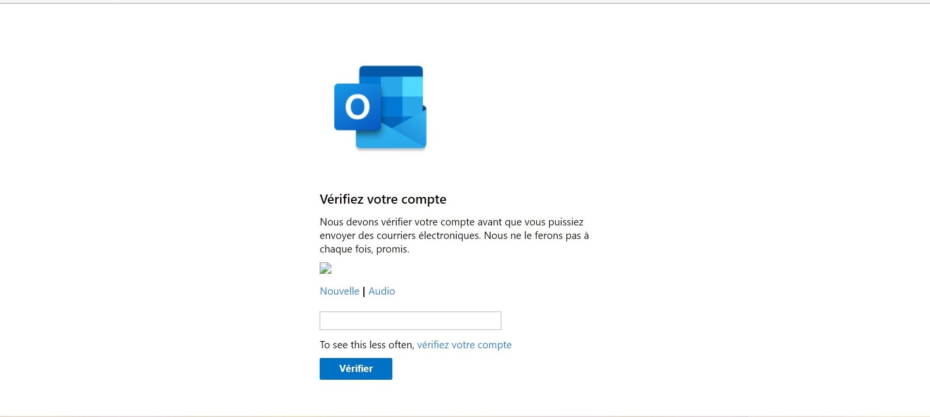Click the line 'envoyer des courriers électroniques'
Image resolution: width=930 pixels, height=417 pixels.
click(x=454, y=236)
